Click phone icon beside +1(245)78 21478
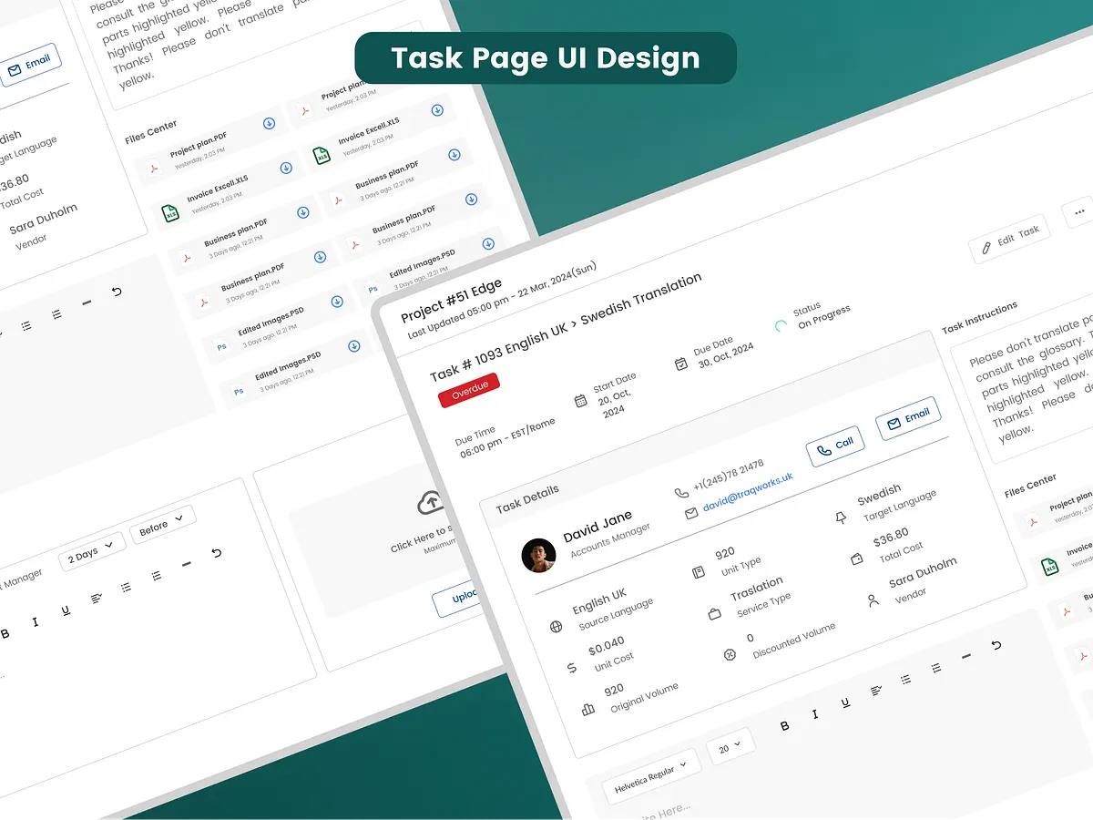The image size is (1093, 820). pos(681,493)
